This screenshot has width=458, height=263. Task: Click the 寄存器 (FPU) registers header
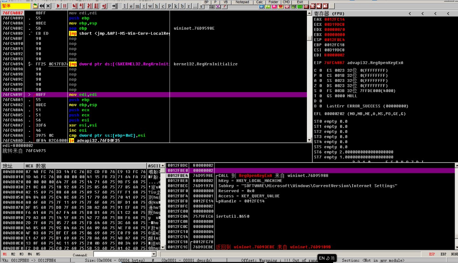pyautogui.click(x=330, y=14)
